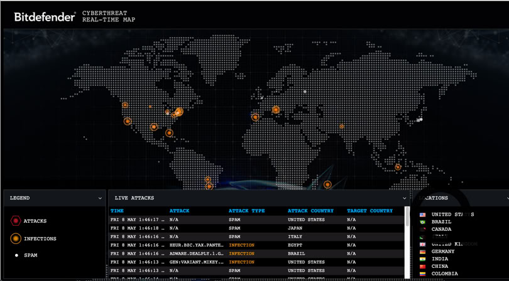
Task: Click the Time column header
Action: tap(117, 211)
